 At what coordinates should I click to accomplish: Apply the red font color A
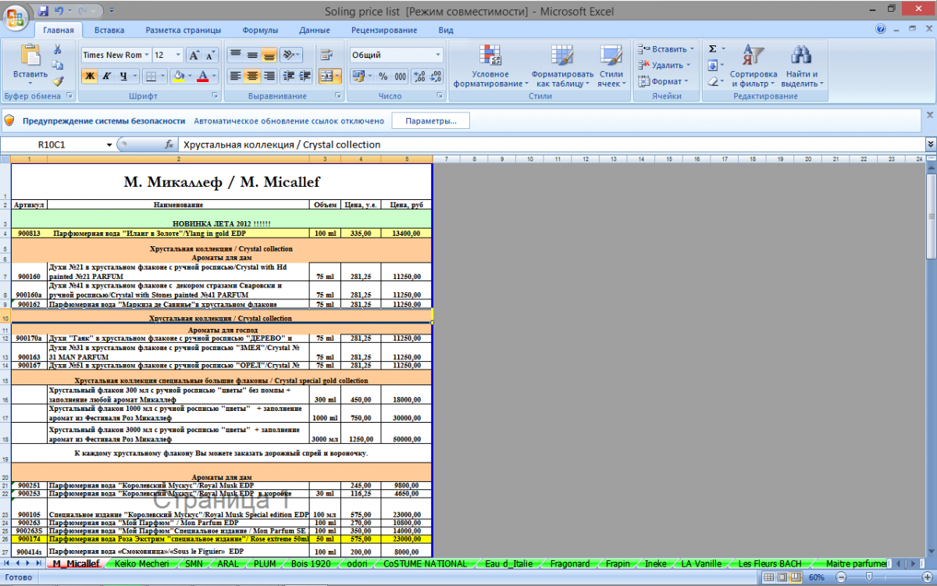(x=203, y=76)
